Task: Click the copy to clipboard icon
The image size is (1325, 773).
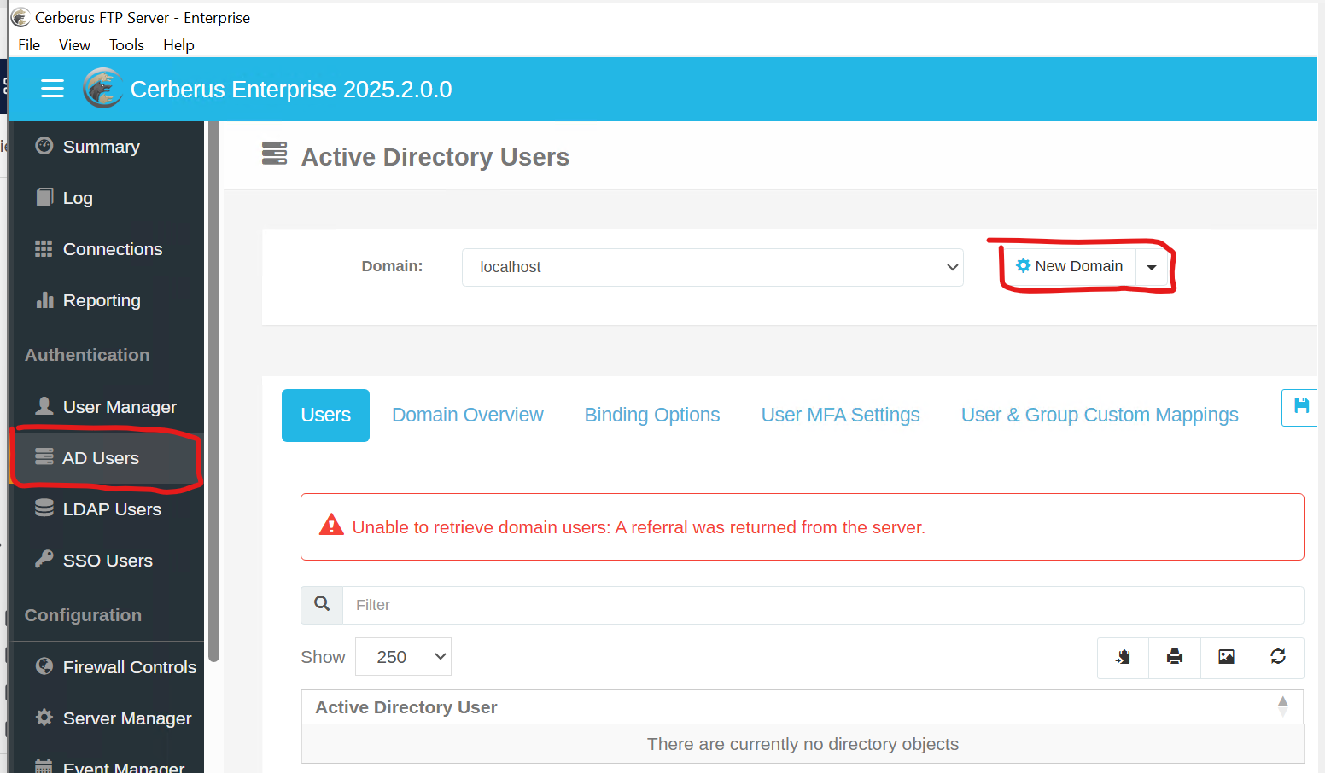Action: click(x=1123, y=657)
